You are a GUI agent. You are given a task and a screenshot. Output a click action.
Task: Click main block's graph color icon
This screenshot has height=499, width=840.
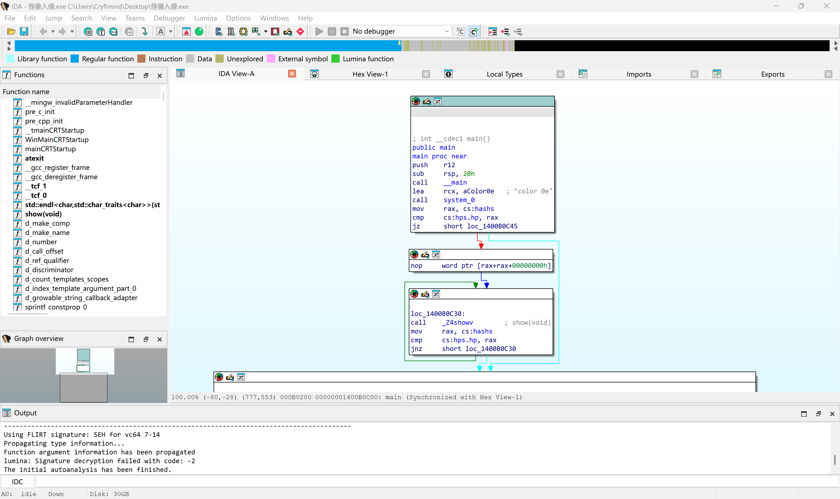[416, 101]
